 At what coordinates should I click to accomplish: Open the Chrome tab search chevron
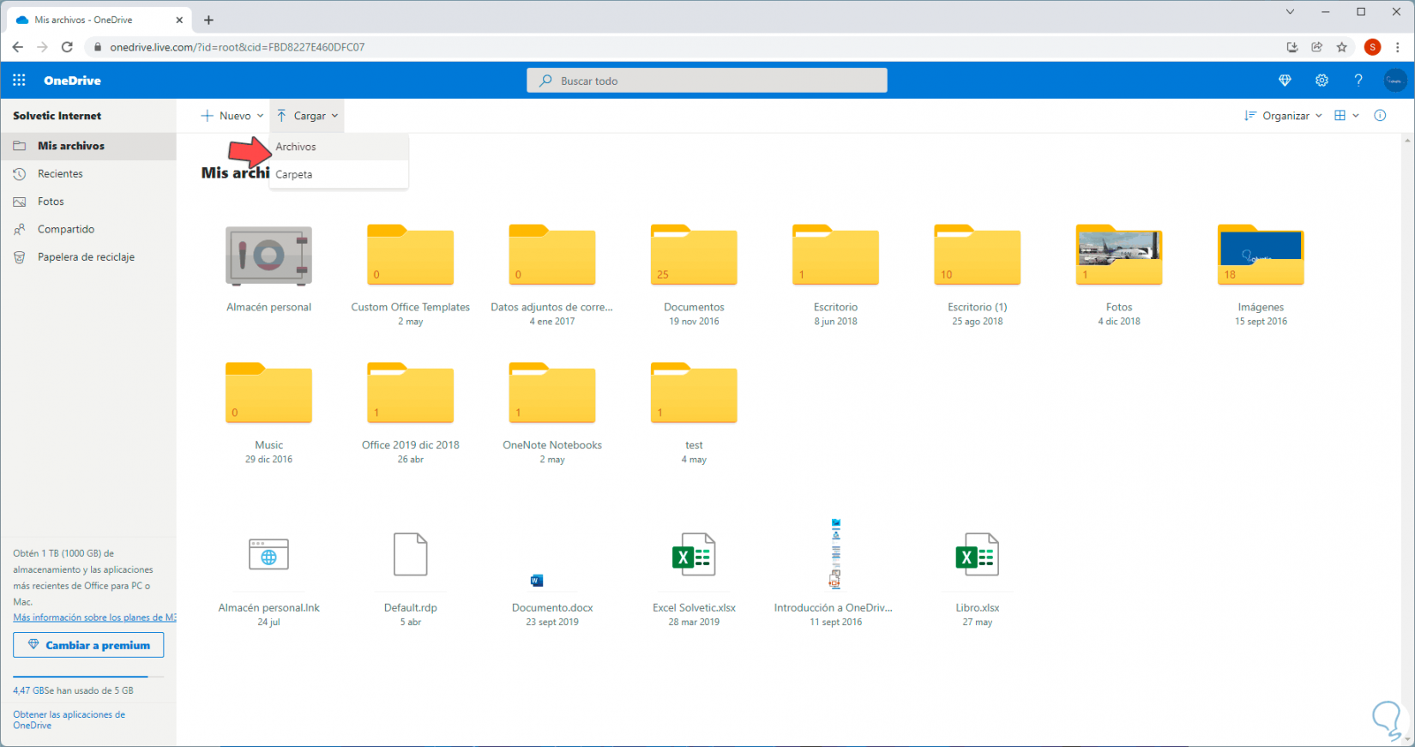[x=1290, y=12]
